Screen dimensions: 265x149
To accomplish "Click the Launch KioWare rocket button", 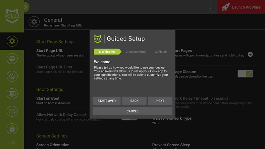I will [241, 7].
